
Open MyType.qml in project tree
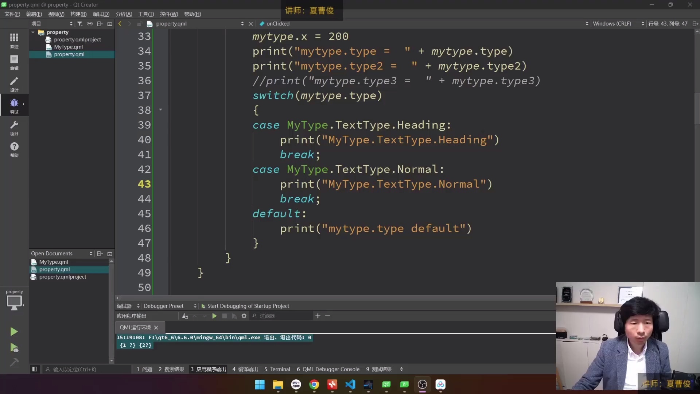pos(68,47)
